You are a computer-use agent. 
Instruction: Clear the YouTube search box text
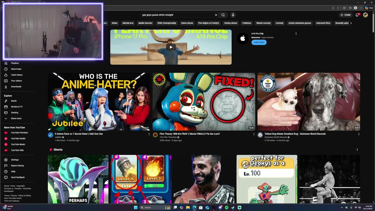click(x=216, y=15)
